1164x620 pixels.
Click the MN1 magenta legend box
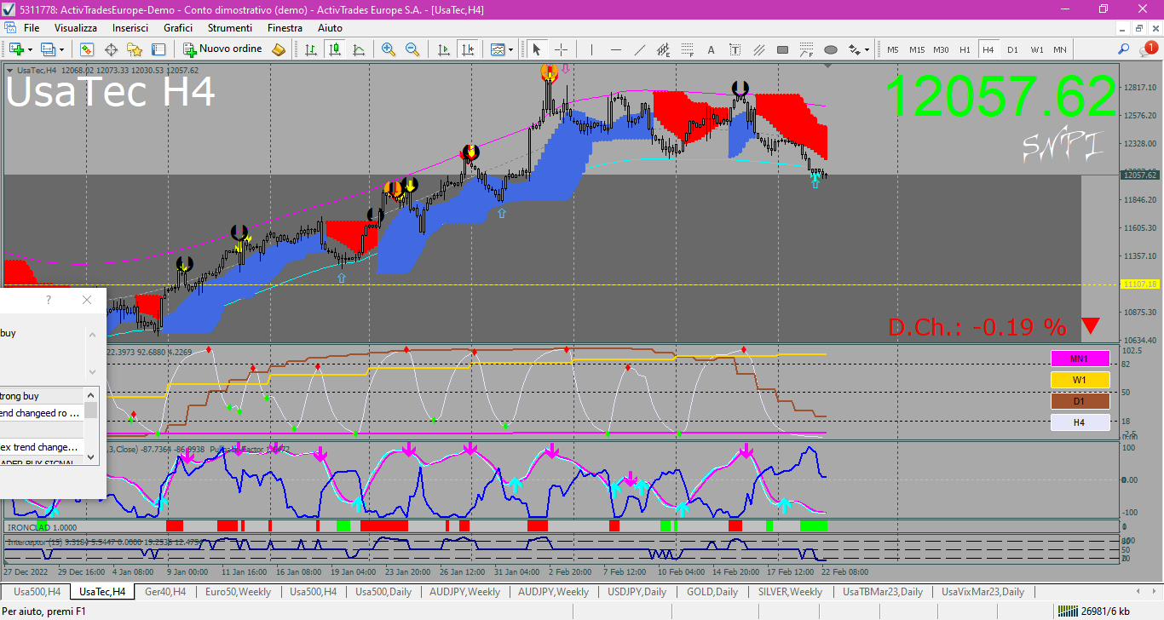click(x=1080, y=359)
